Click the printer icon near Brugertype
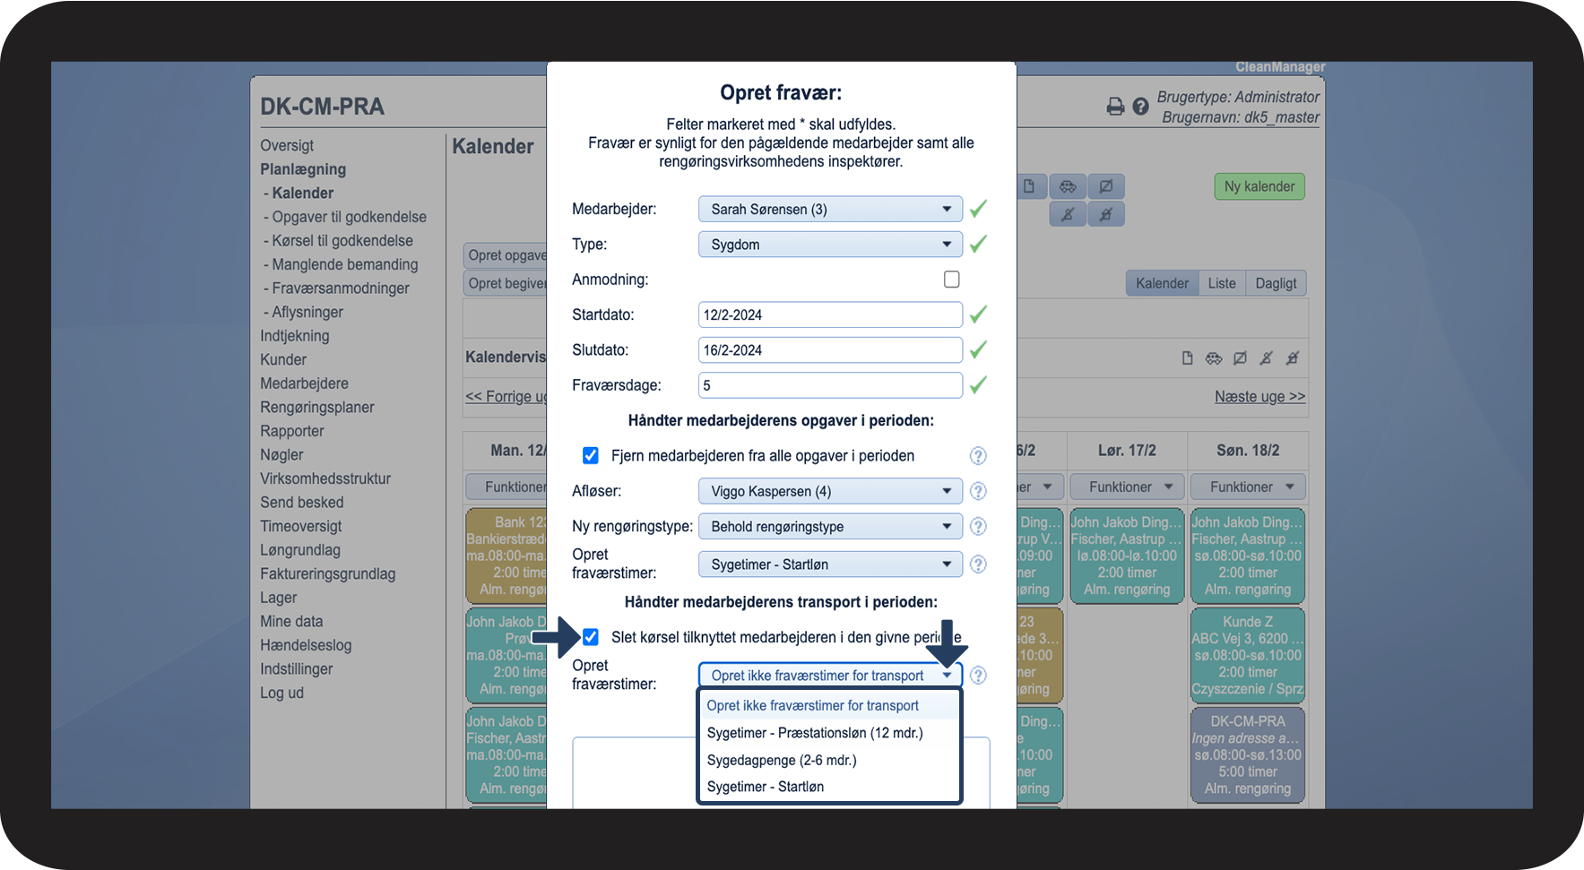This screenshot has height=870, width=1584. 1115,107
